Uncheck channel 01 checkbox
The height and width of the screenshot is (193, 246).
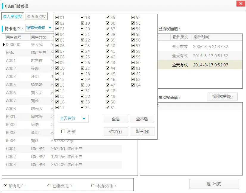pos(57,17)
